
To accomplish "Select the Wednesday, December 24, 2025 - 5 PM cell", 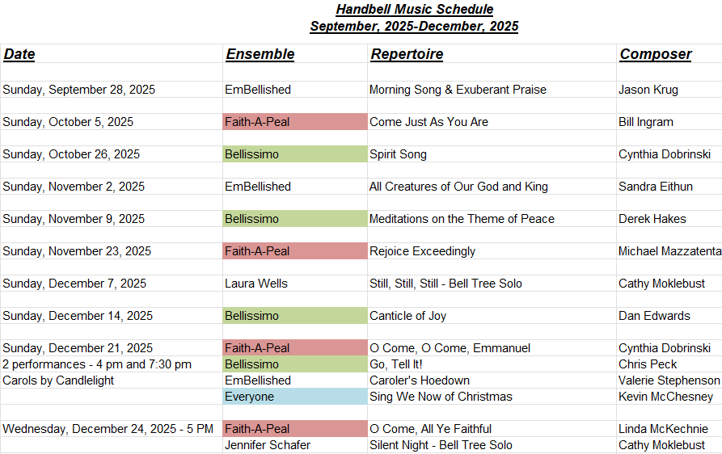I will (x=112, y=429).
